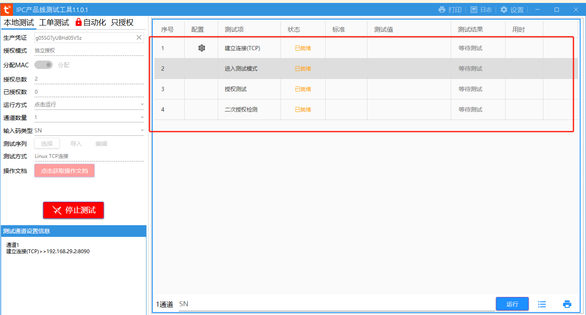Viewport: 586px width, 315px height.
Task: Switch to the 工单测试 tab
Action: (54, 23)
